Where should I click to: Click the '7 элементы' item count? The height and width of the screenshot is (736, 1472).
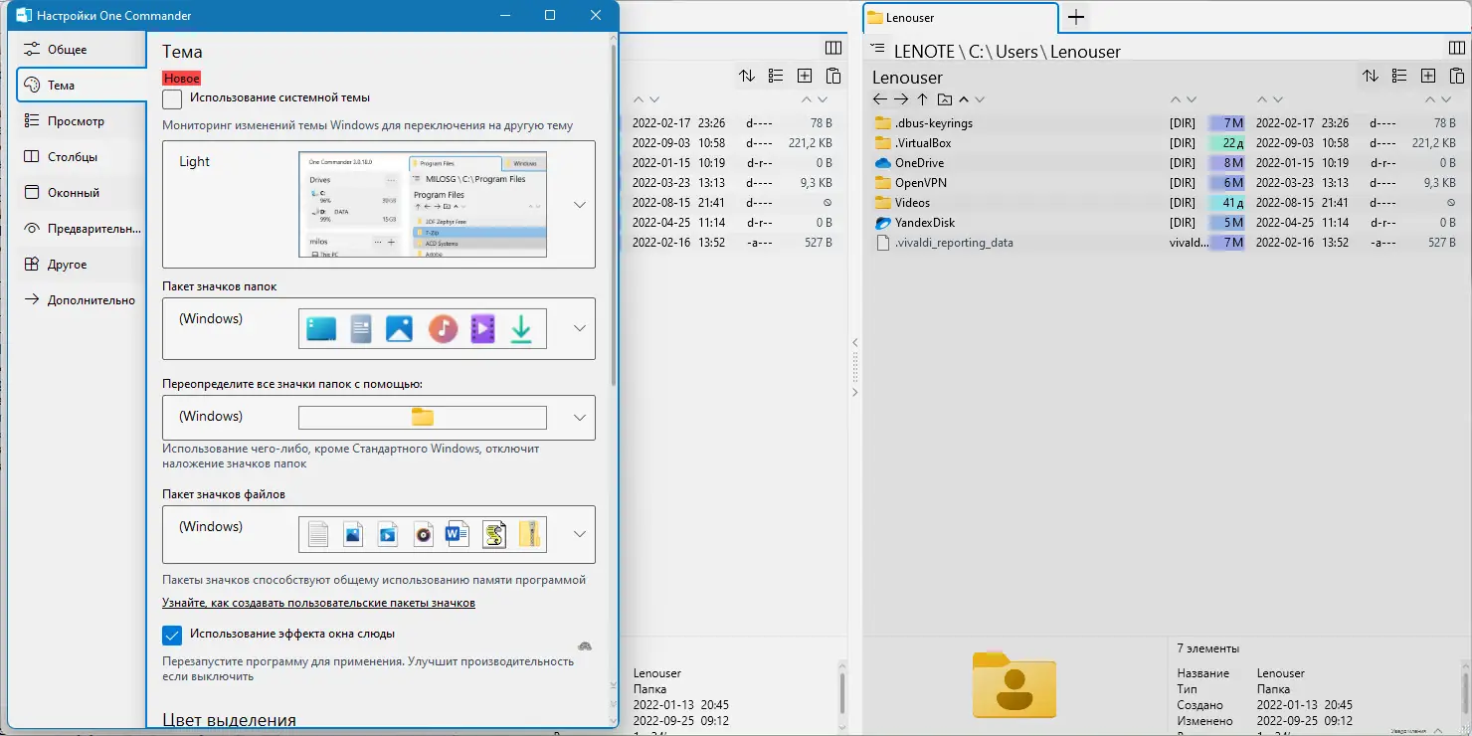[1207, 648]
